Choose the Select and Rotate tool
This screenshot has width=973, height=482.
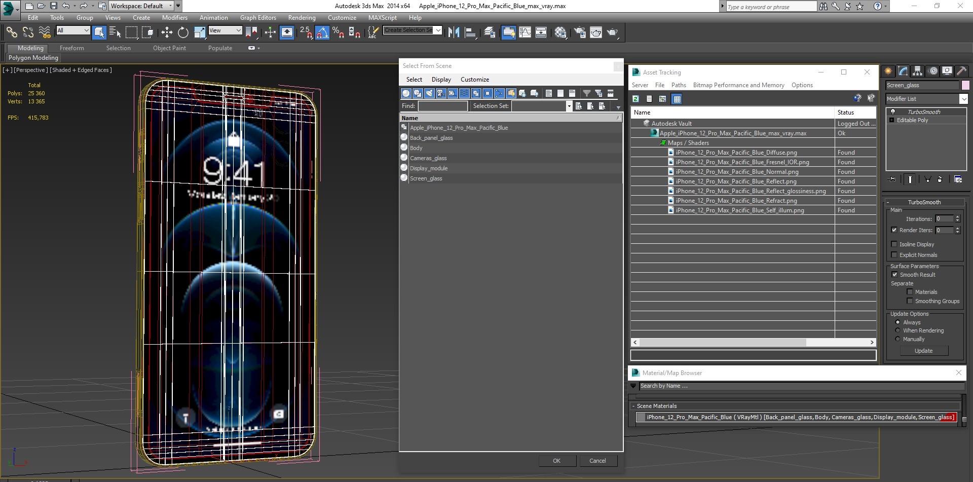click(x=183, y=32)
